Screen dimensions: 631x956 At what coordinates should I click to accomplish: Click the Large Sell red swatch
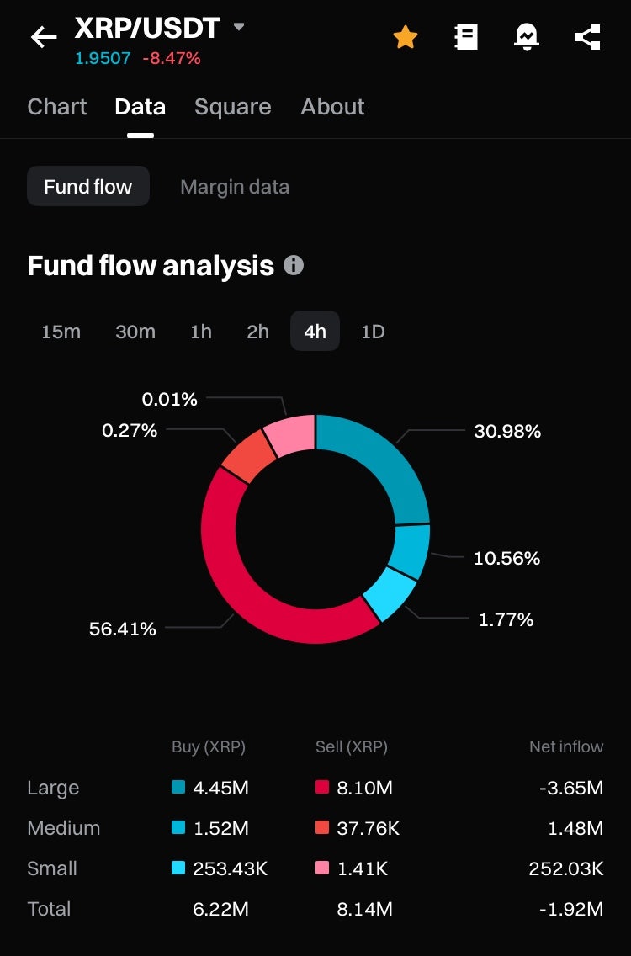coord(322,788)
